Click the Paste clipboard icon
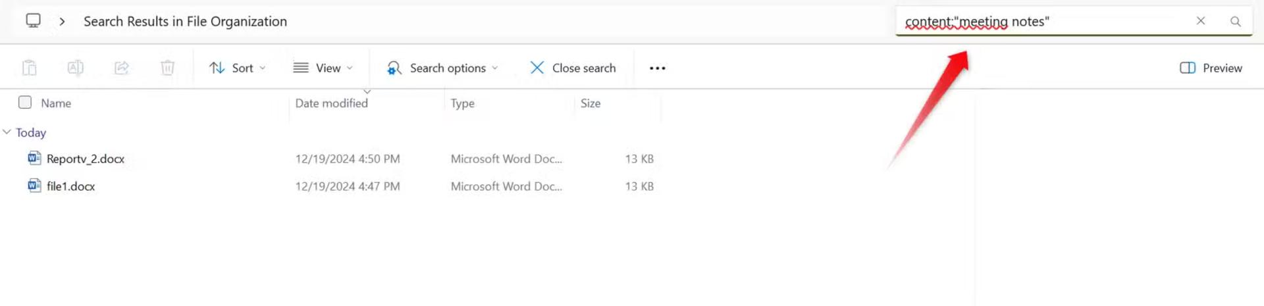 [x=29, y=68]
